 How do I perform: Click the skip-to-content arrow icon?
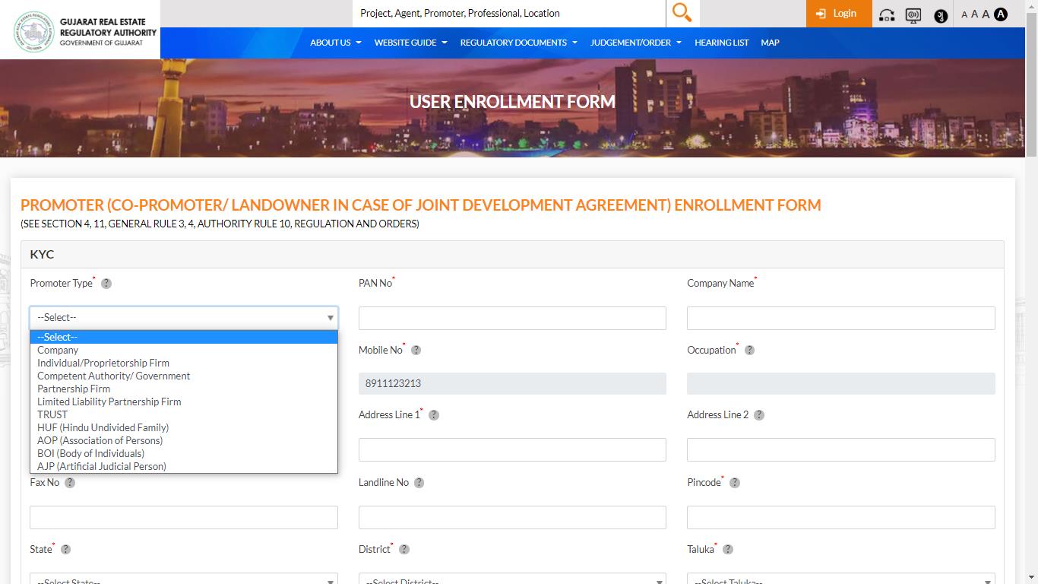point(886,14)
